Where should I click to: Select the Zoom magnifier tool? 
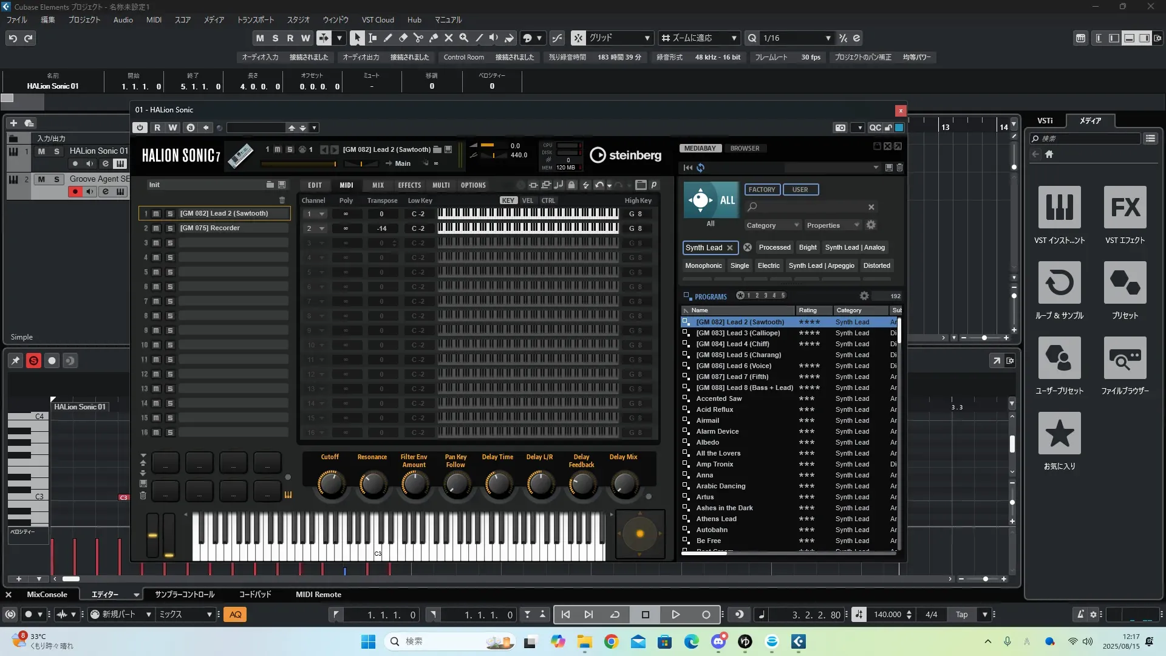(x=464, y=38)
